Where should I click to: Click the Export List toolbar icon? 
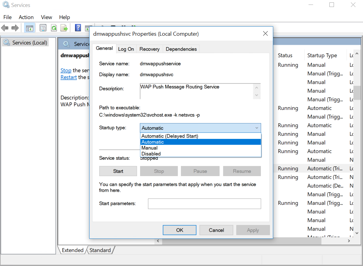[64, 28]
